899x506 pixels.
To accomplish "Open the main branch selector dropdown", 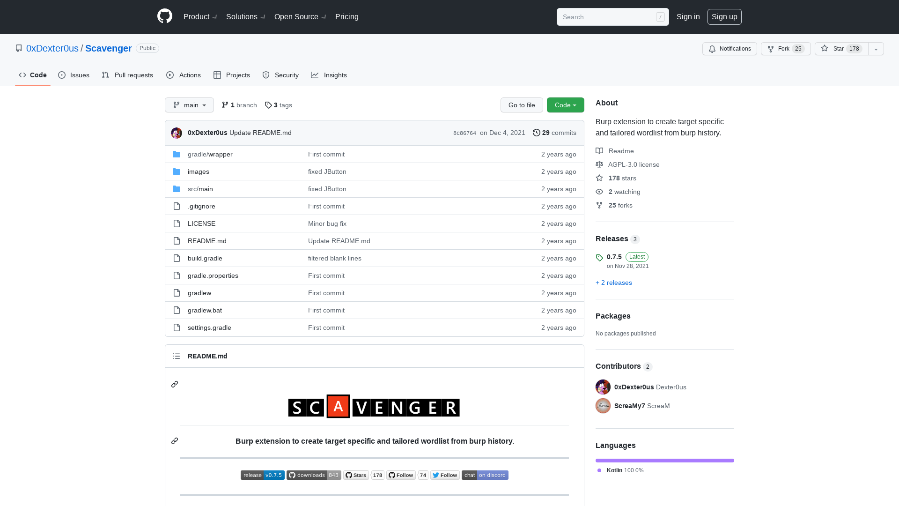I will tap(189, 105).
